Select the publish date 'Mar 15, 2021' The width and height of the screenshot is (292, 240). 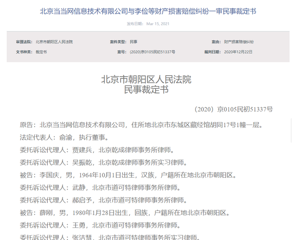(158, 24)
